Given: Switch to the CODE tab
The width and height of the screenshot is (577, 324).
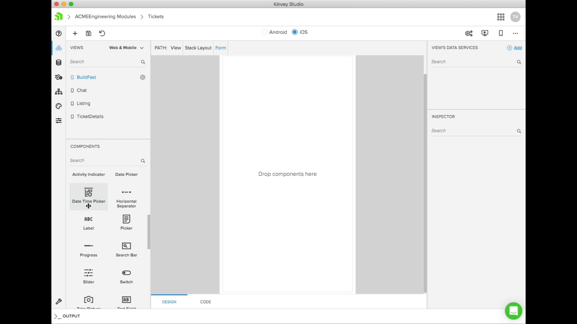Looking at the screenshot, I should [x=206, y=302].
